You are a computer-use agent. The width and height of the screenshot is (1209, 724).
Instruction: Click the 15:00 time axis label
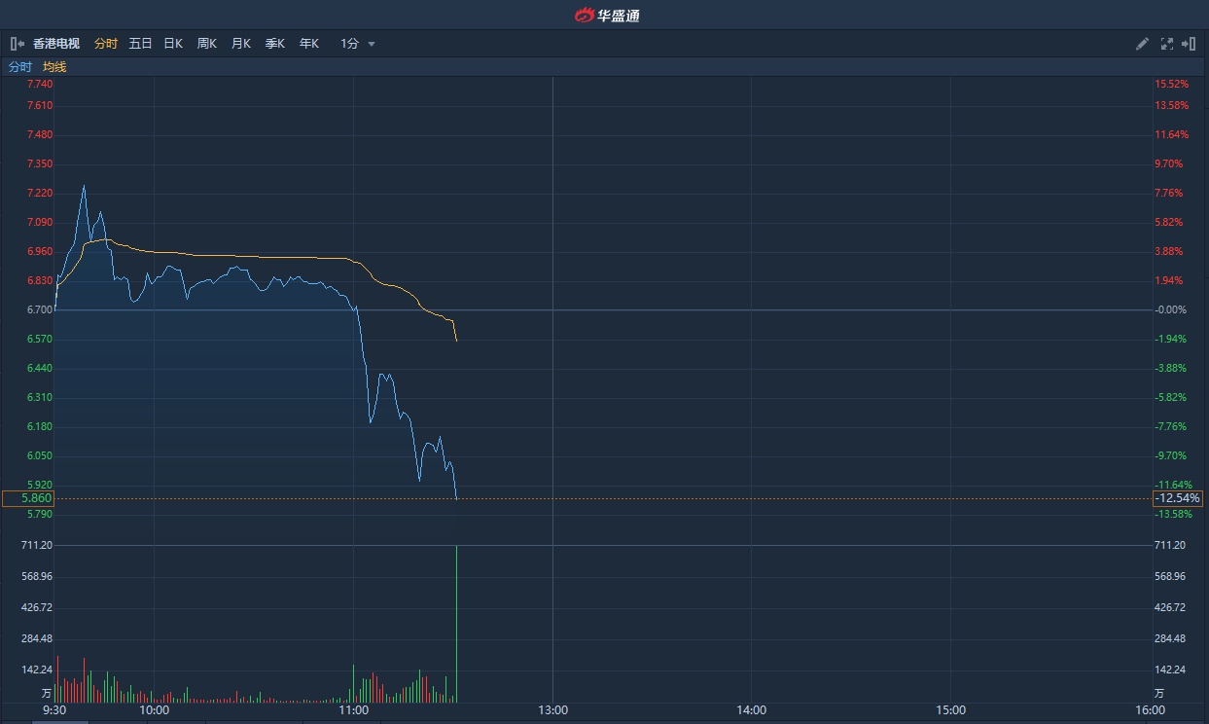click(x=951, y=710)
